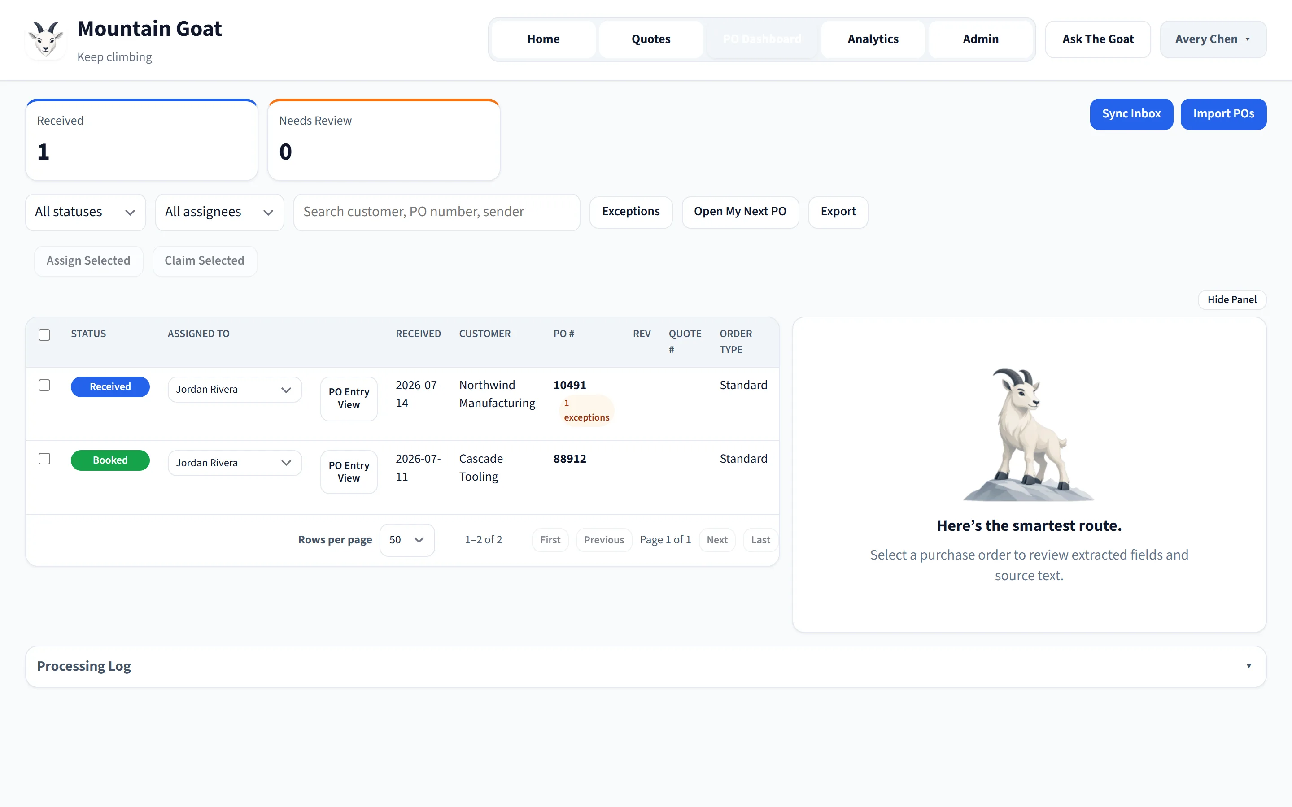Open PO Entry View for Northwind Manufacturing
This screenshot has width=1292, height=807.
[x=349, y=398]
